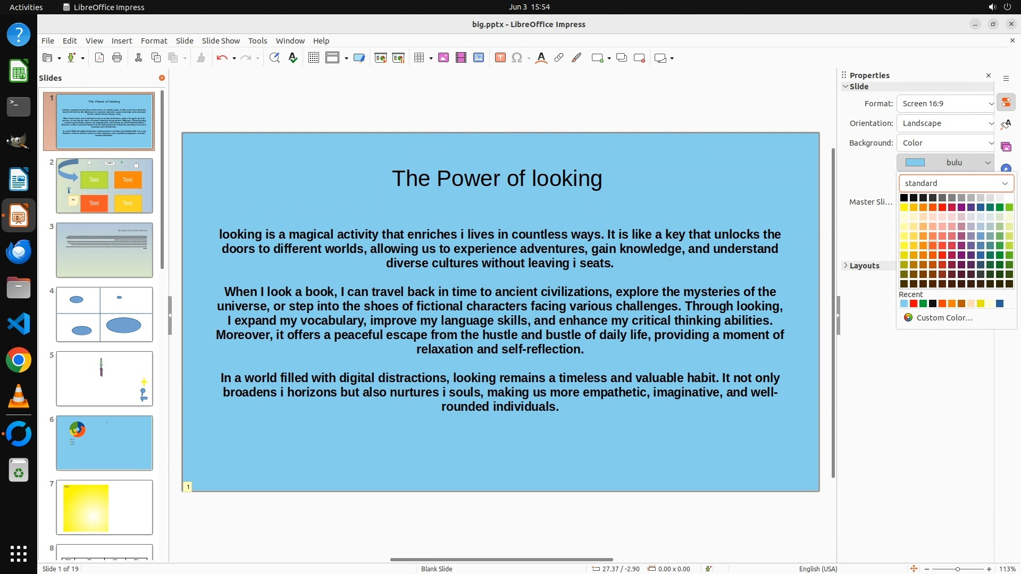
Task: Open the standard palette dropdown
Action: point(956,183)
